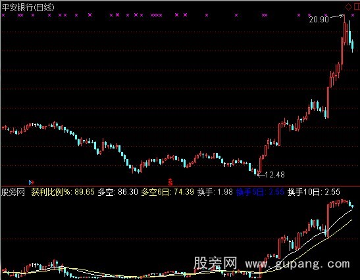Click the 12.48 low price label
The height and width of the screenshot is (280, 360).
tap(275, 175)
